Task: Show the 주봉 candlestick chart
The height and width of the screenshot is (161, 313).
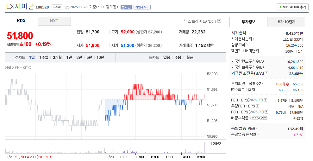Action: pyautogui.click(x=178, y=57)
